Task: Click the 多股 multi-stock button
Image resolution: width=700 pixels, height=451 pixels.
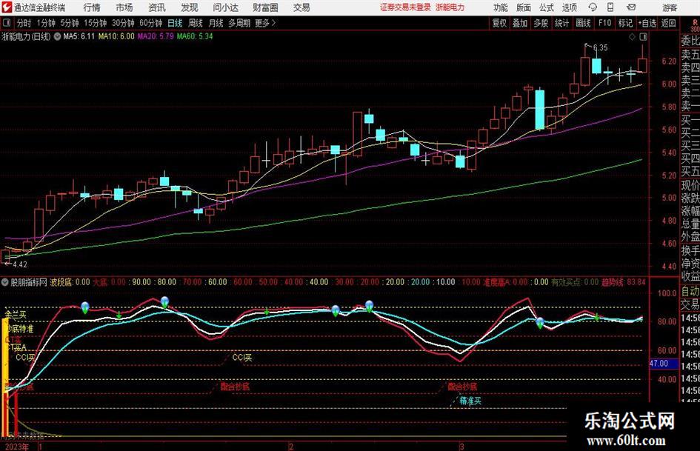Action: (541, 23)
